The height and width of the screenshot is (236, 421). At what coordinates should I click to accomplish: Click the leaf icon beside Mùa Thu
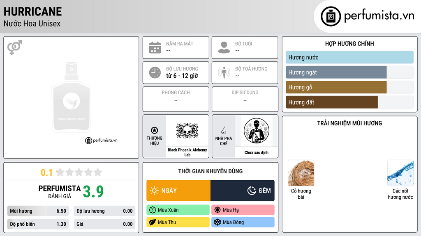(x=153, y=222)
